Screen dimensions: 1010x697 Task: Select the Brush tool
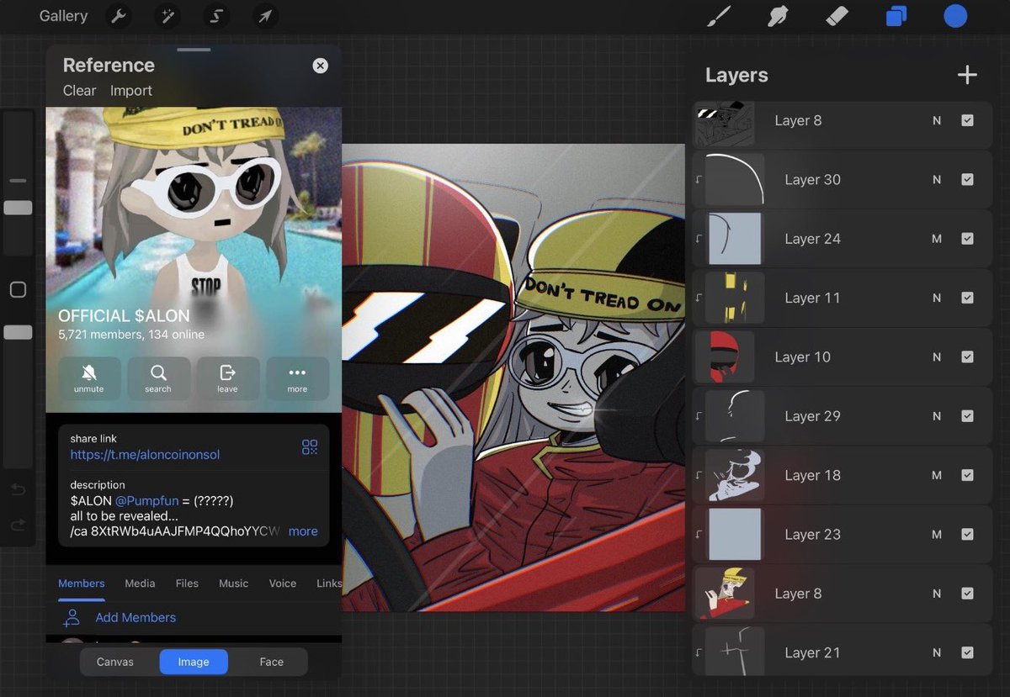click(x=719, y=16)
